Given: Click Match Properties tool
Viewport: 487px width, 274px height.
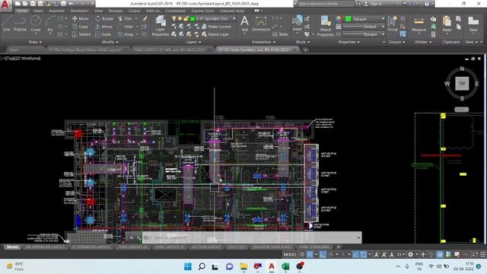Looking at the screenshot, I should 326,26.
